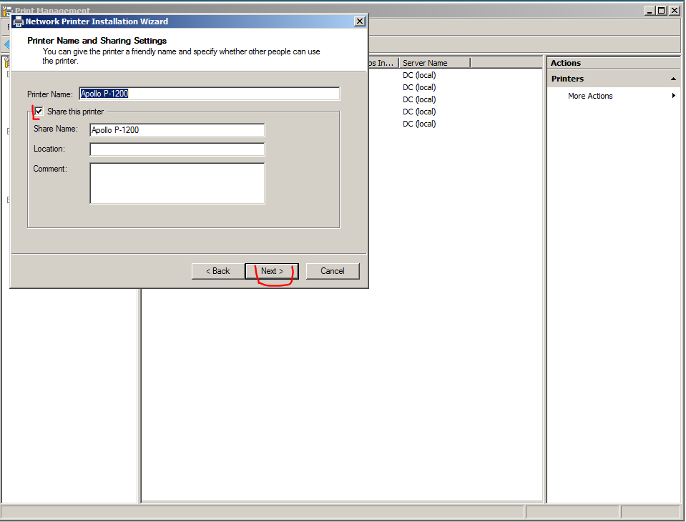Cancel the printer installation wizard
This screenshot has height=522, width=686.
coord(333,271)
